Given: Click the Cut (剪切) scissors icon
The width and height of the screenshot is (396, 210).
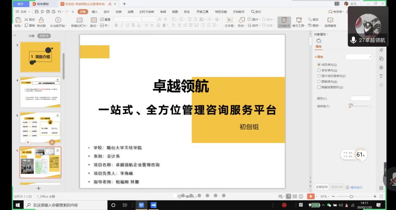Looking at the screenshot, I should pyautogui.click(x=26, y=19).
